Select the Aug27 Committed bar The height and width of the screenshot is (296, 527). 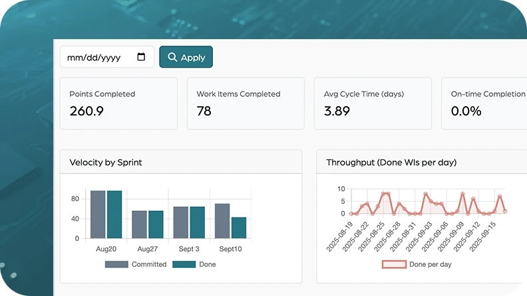[139, 224]
